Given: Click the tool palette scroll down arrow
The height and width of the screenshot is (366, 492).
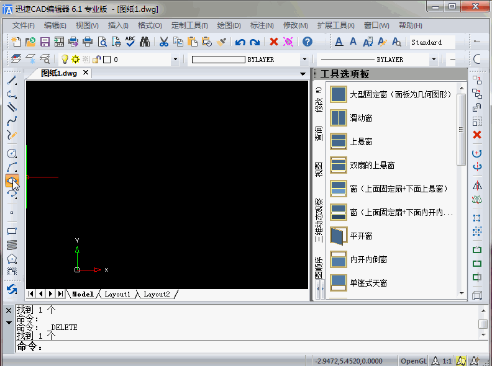Looking at the screenshot, I should click(462, 293).
